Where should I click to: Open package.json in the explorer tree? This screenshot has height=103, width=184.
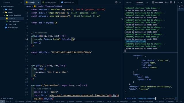(x=14, y=21)
